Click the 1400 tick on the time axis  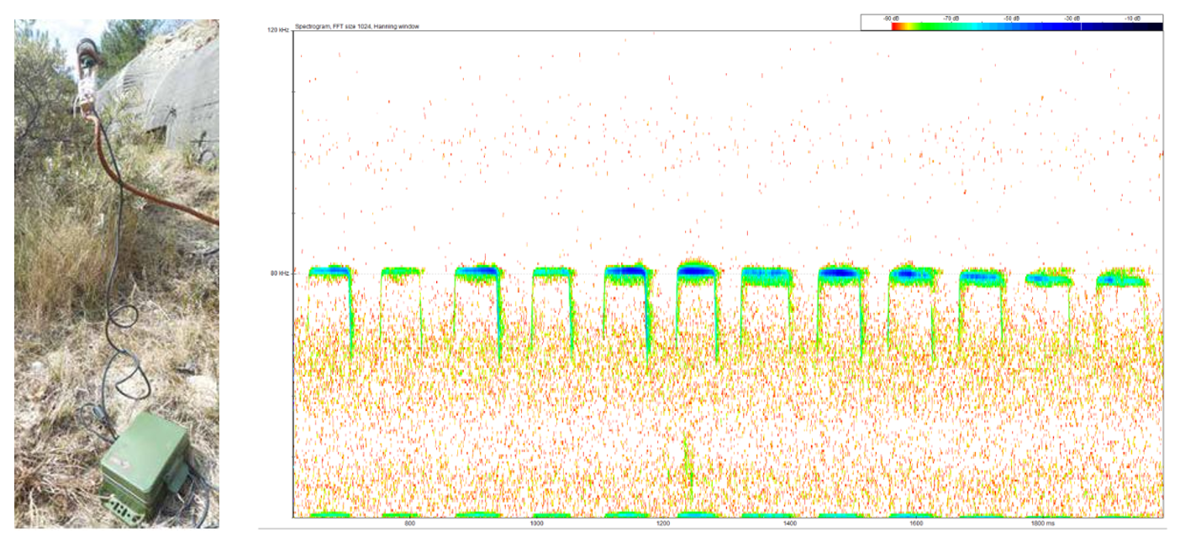(x=789, y=524)
